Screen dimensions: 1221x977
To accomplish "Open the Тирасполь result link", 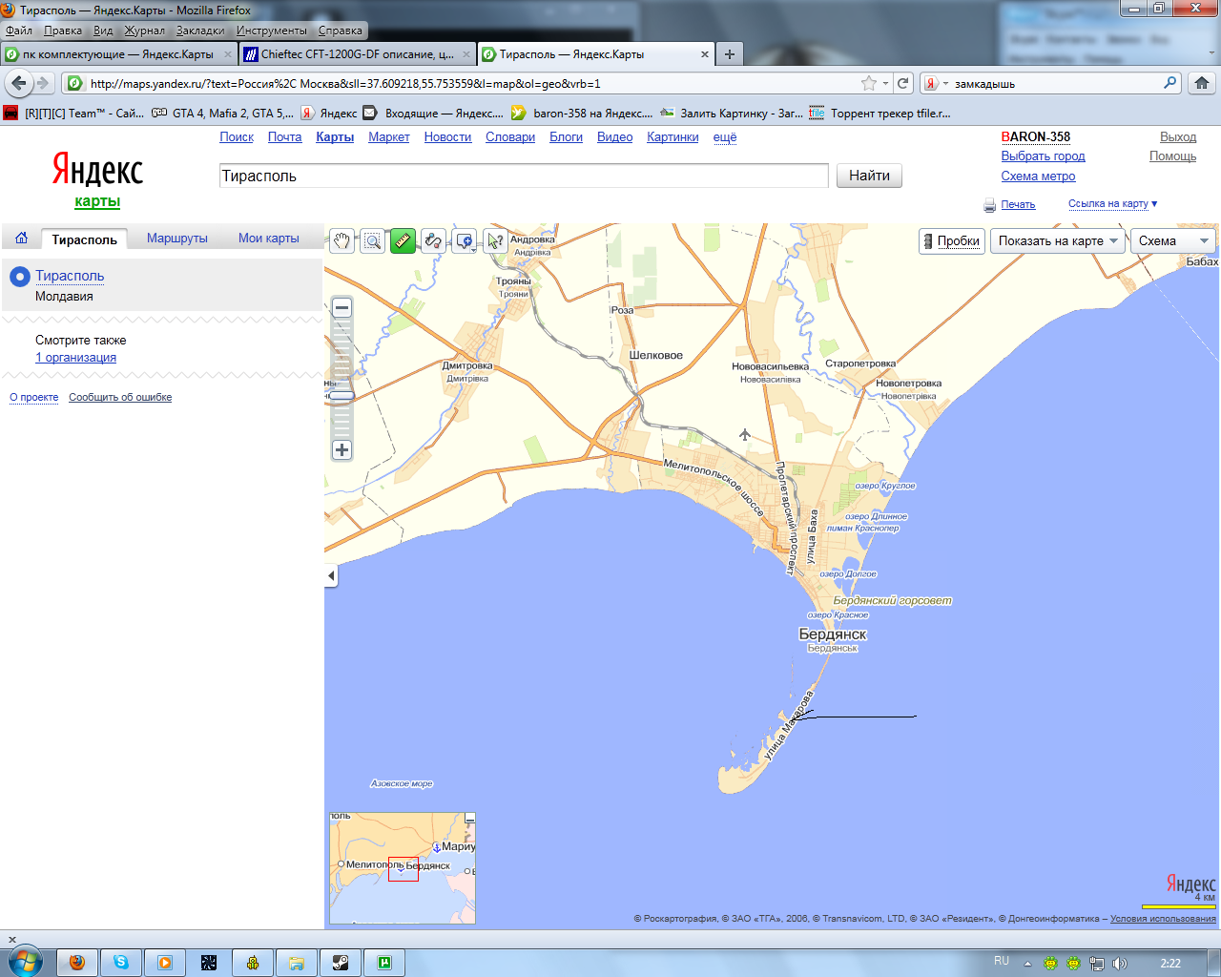I will pyautogui.click(x=70, y=276).
